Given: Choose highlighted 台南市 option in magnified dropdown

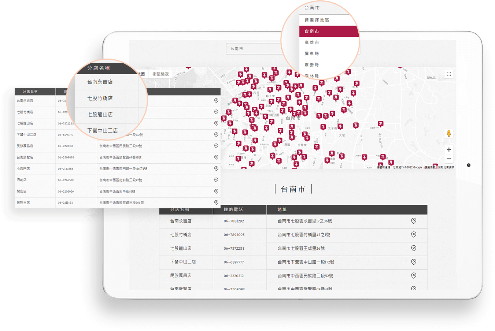Looking at the screenshot, I should (x=328, y=31).
